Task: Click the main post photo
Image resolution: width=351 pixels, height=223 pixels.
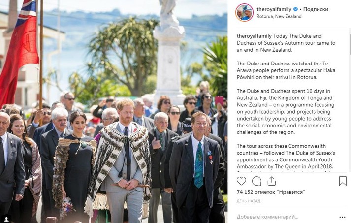Action: point(114,111)
